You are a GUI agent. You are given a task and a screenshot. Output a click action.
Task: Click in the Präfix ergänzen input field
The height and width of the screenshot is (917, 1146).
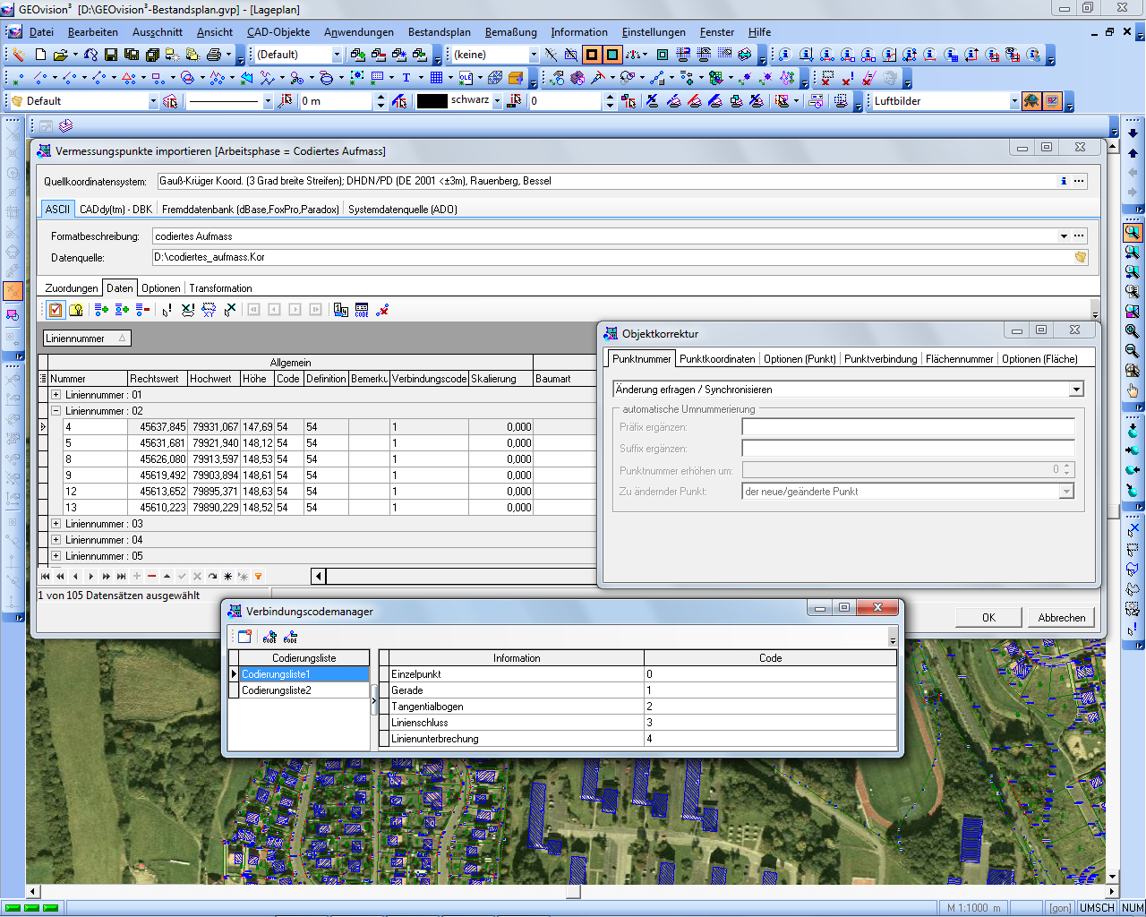[908, 427]
